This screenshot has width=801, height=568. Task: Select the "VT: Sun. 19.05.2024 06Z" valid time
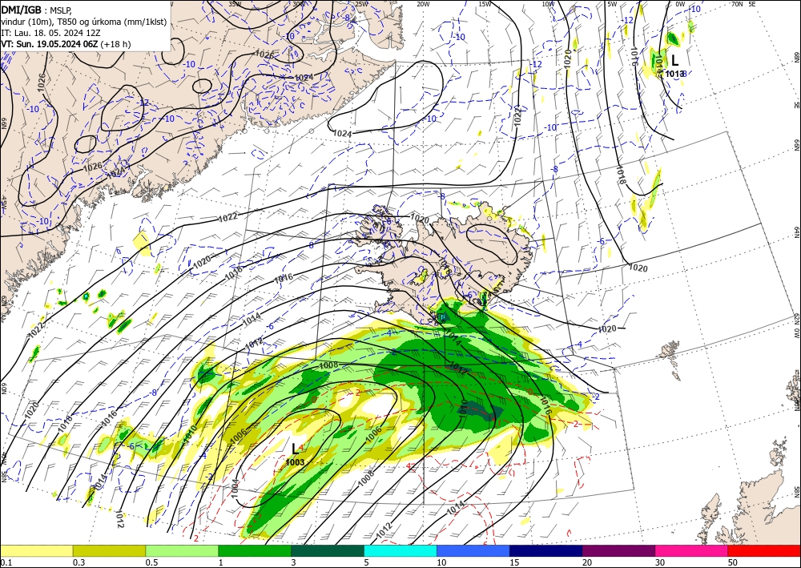pyautogui.click(x=50, y=44)
